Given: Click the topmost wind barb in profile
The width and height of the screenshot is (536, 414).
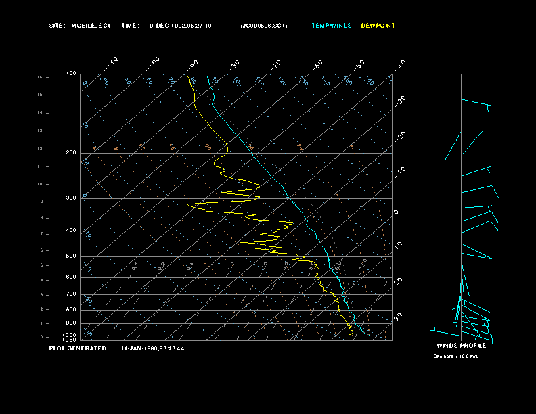Looking at the screenshot, I should point(475,103).
